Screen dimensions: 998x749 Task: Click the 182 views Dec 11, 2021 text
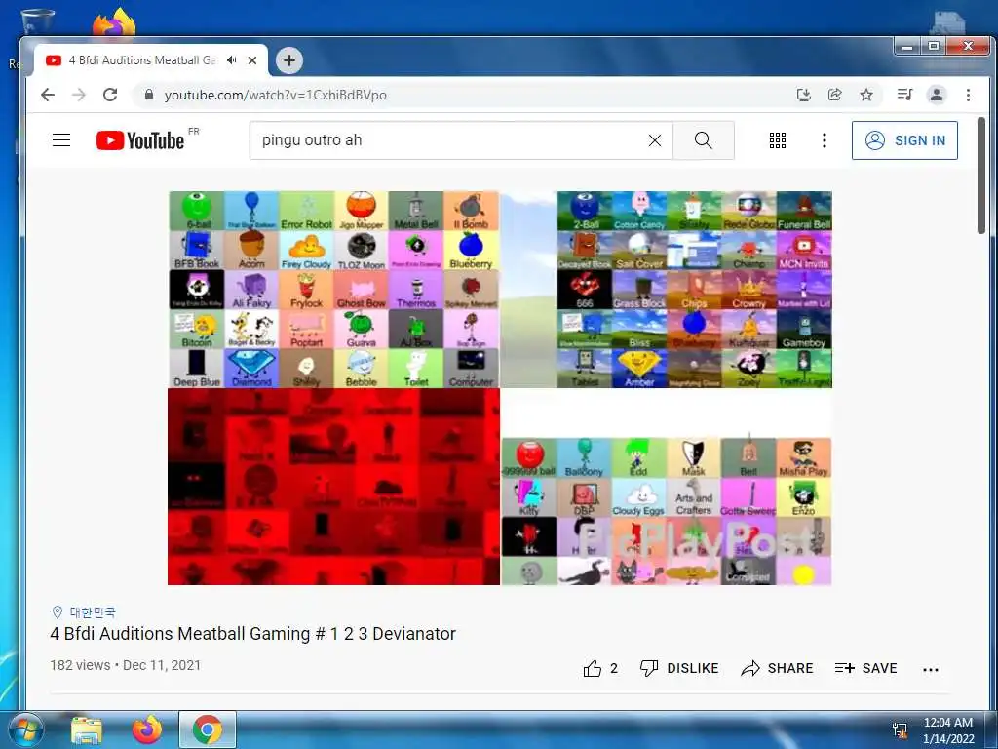point(126,665)
